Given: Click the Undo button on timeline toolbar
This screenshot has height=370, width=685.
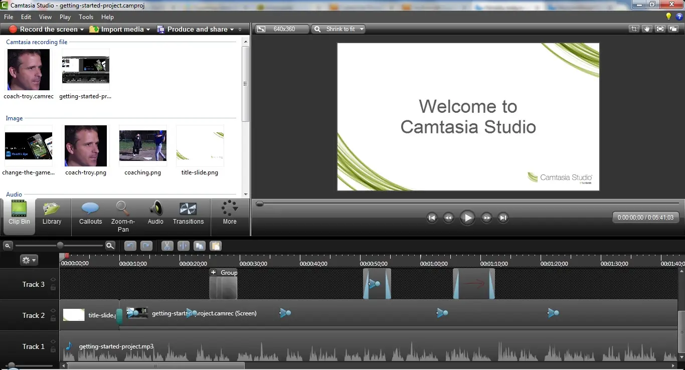Looking at the screenshot, I should [x=130, y=246].
